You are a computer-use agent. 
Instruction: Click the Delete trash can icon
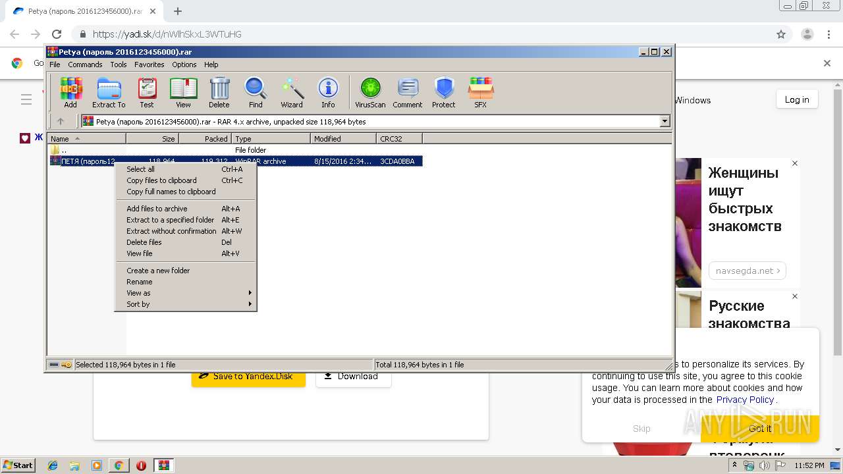(x=219, y=92)
